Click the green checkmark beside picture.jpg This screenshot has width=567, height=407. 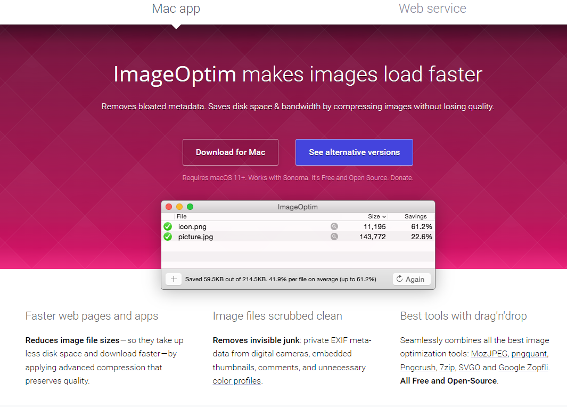168,237
